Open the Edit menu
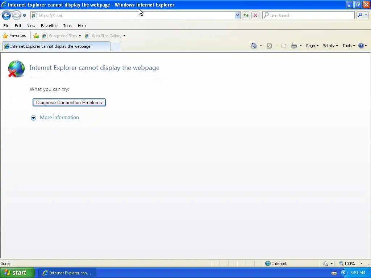 (x=18, y=26)
